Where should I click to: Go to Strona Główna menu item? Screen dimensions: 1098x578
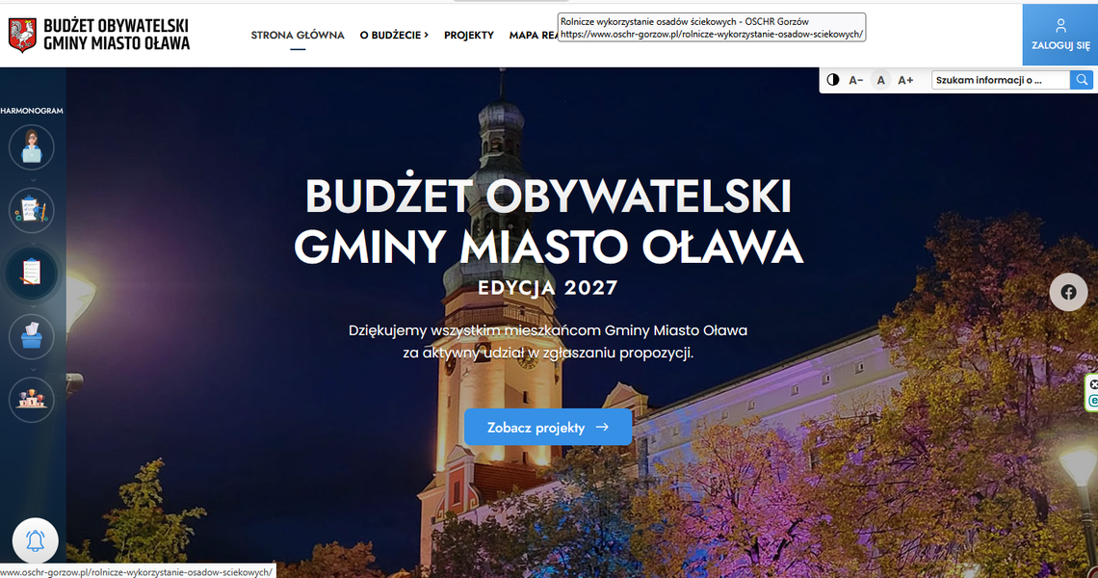[x=298, y=35]
